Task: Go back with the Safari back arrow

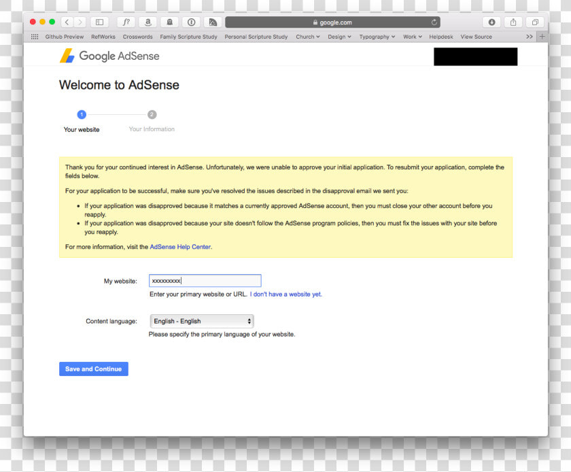Action: (x=67, y=22)
